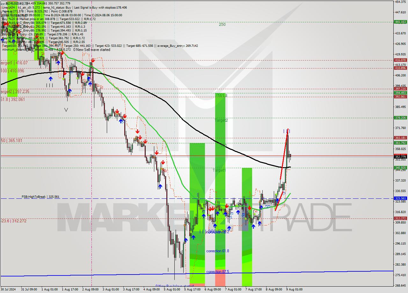Viewport: 408px width, 293px height.
Task: Click the 275.410 axis price label
Action: pos(400,275)
